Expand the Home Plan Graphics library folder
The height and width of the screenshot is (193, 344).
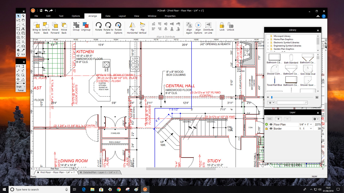268,39
